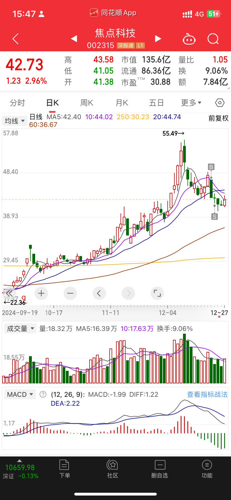Tap MACD:-1.99 value
This screenshot has height=500, width=231.
(107, 394)
